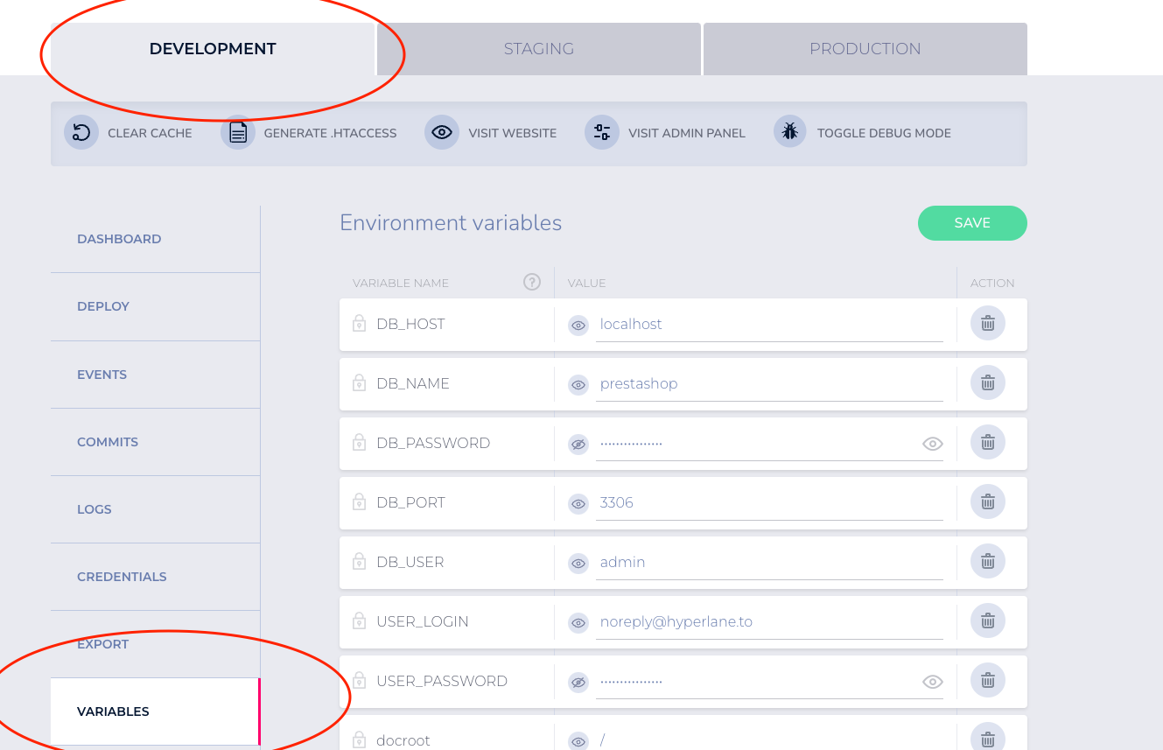
Task: Click the lock icon next to docroot
Action: (x=359, y=740)
